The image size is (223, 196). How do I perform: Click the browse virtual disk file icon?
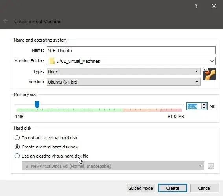point(211,166)
